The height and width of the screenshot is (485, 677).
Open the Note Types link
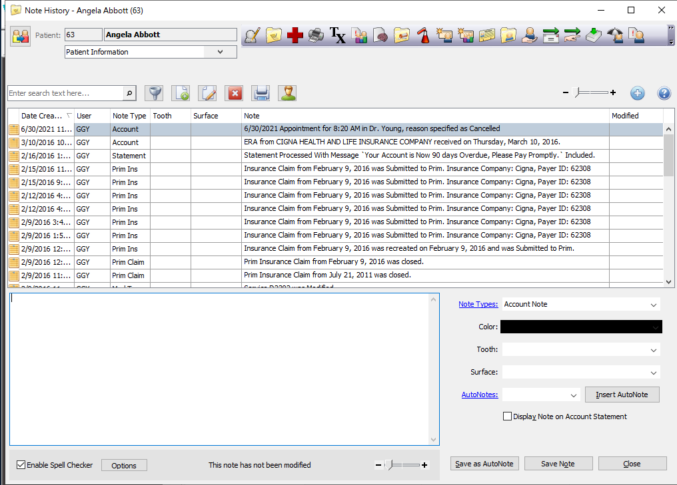(x=478, y=304)
